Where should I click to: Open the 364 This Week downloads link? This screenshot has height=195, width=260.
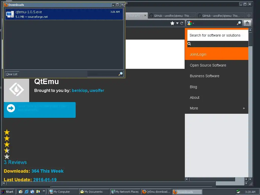click(47, 171)
